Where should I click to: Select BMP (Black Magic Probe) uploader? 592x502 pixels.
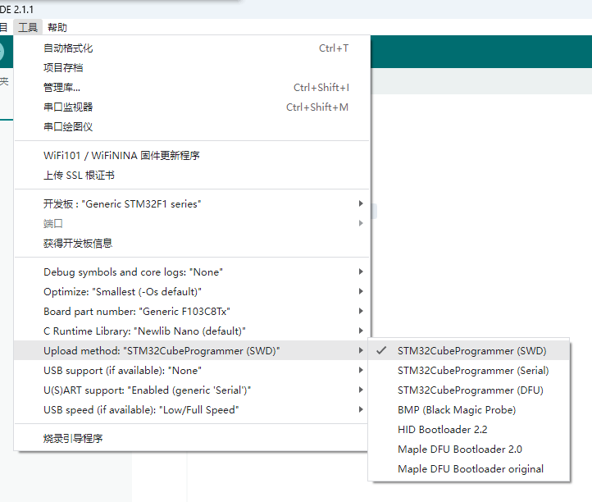(x=457, y=409)
